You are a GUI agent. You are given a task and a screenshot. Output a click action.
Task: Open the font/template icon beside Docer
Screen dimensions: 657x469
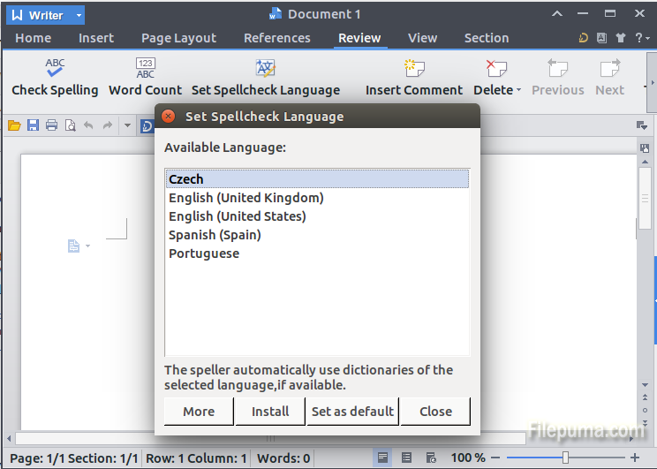601,38
